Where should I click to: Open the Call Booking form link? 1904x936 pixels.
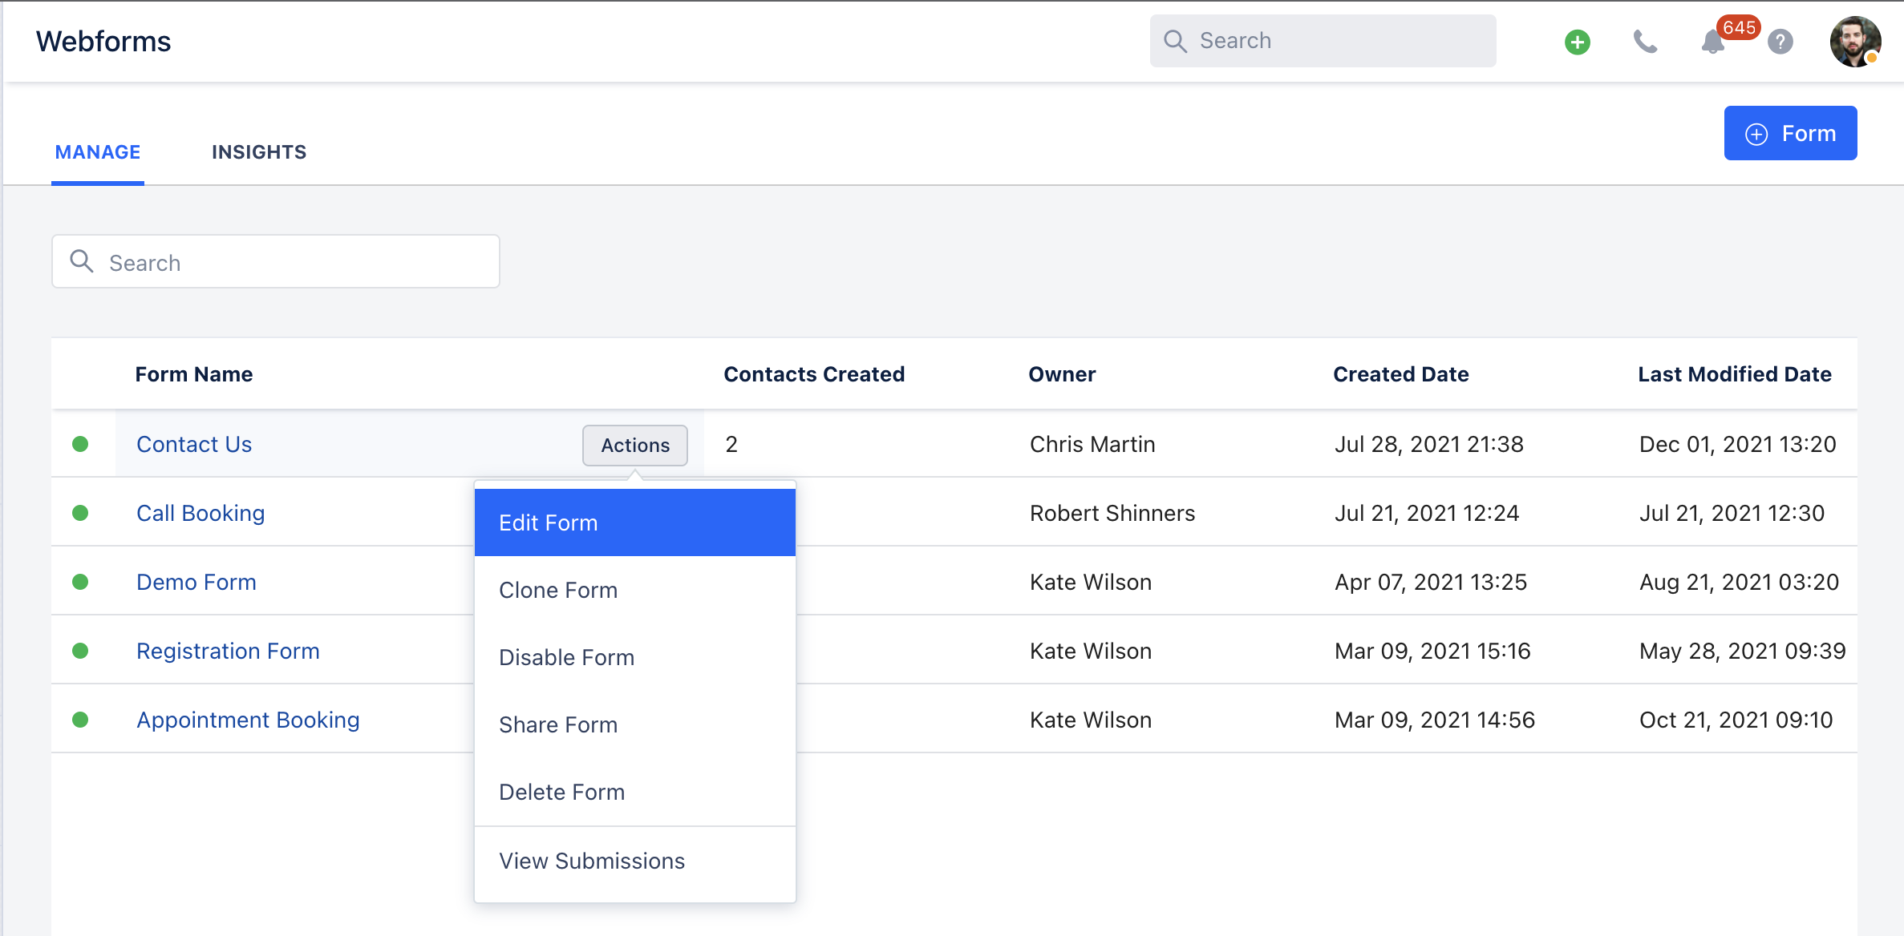(201, 513)
